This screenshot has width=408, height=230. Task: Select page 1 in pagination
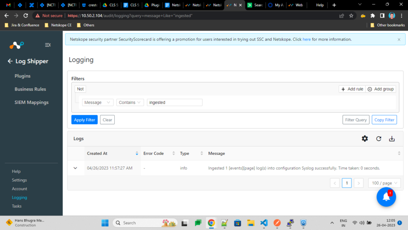[x=347, y=183]
